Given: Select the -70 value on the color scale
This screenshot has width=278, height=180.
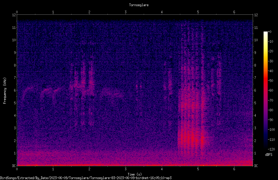Looking at the screenshot, I should point(270,100).
